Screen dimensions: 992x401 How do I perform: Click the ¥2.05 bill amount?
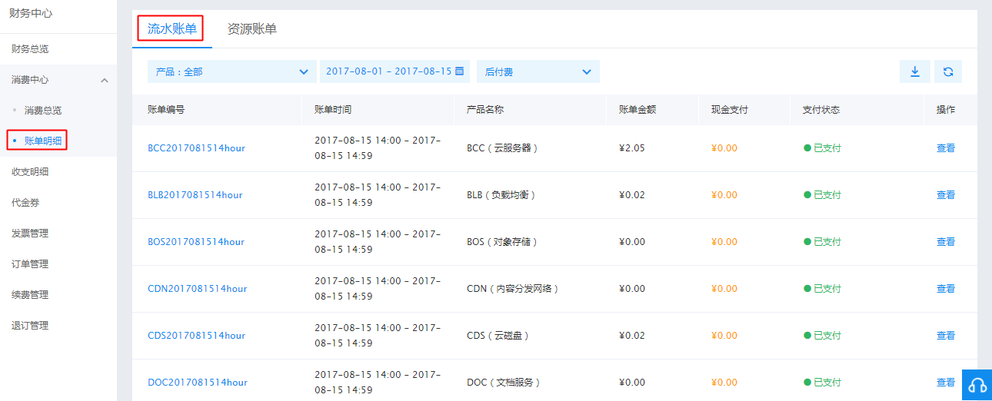tap(632, 148)
